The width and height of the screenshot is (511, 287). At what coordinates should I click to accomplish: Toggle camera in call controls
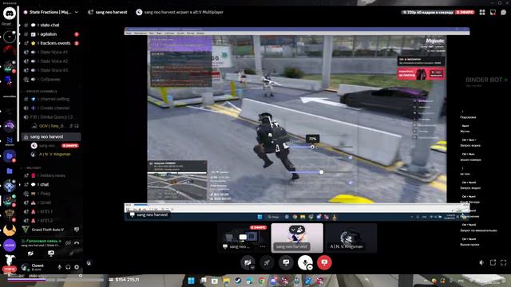pyautogui.click(x=248, y=262)
